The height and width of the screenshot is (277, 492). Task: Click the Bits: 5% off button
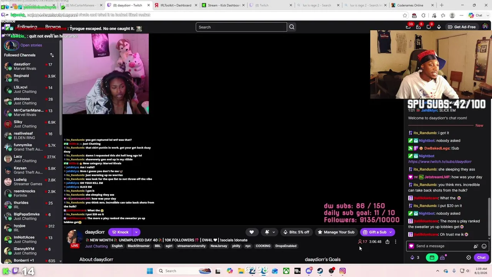[296, 232]
